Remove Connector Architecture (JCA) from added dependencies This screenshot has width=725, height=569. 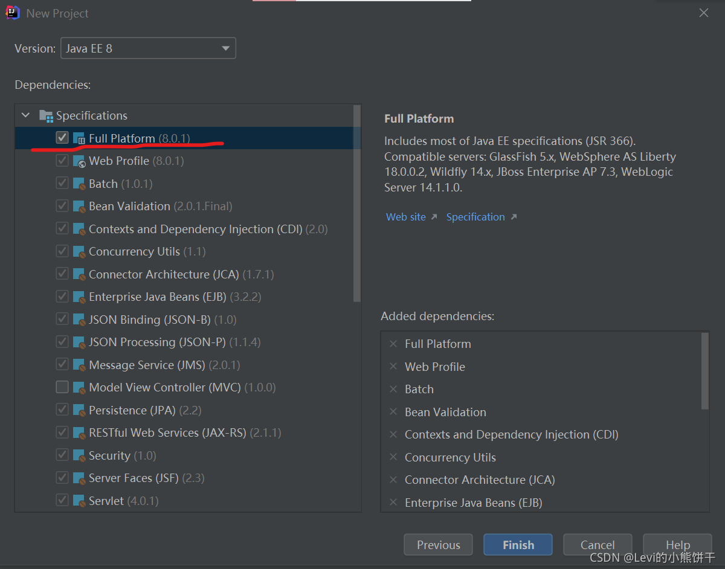tap(393, 480)
